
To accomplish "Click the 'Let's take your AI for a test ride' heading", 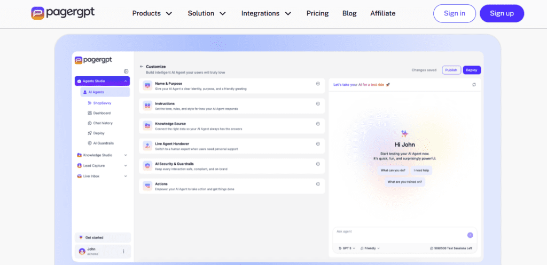I will (362, 85).
